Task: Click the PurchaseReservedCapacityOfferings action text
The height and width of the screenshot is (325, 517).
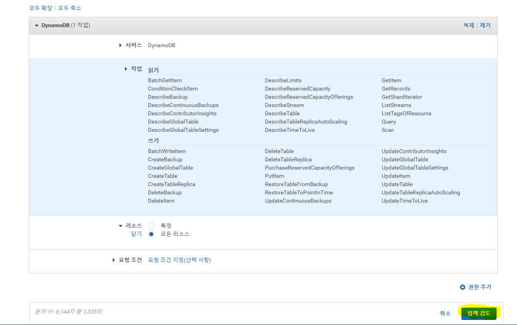Action: pos(310,168)
